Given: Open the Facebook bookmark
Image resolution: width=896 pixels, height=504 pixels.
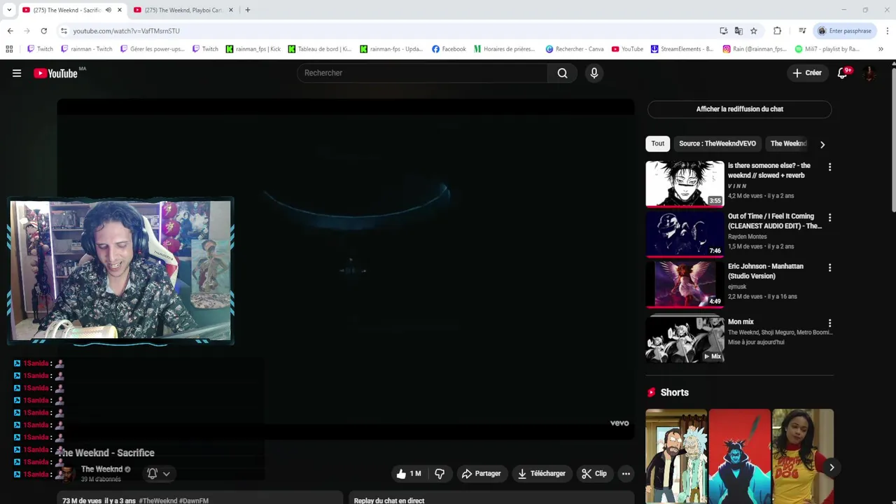Looking at the screenshot, I should [x=449, y=49].
